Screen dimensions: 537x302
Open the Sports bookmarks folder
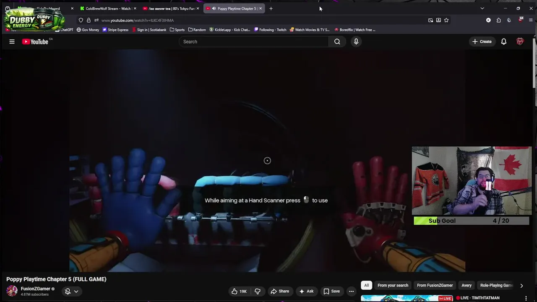[177, 30]
